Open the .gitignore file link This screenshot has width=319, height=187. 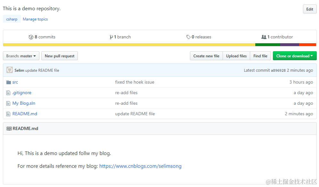(x=22, y=93)
